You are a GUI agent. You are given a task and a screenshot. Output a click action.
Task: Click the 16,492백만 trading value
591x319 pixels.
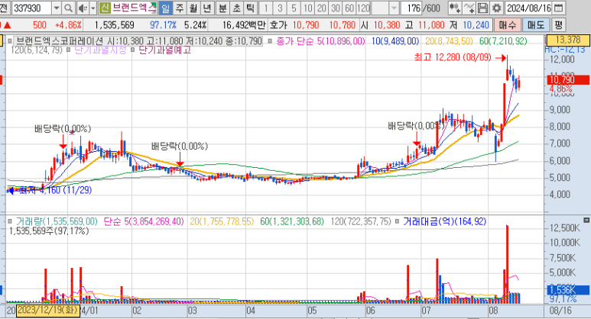pos(244,25)
